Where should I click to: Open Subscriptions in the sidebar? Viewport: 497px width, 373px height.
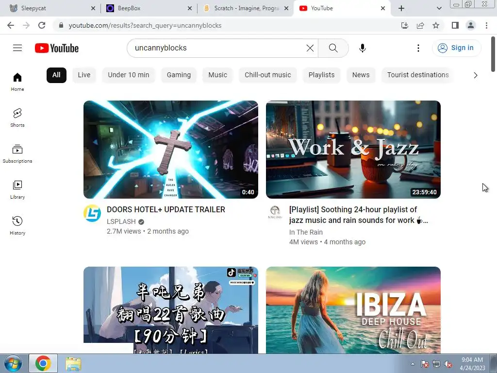click(17, 154)
